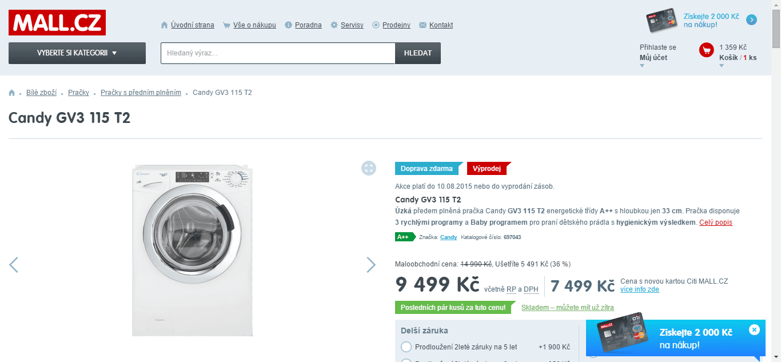The width and height of the screenshot is (781, 362).
Task: Click the blue arrow circle on the card promo
Action: click(x=752, y=20)
